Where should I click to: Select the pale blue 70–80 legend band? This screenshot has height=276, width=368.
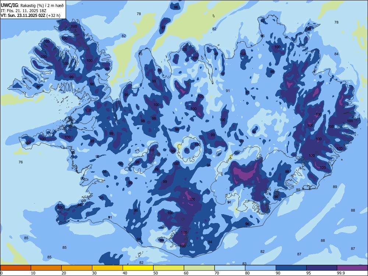pyautogui.click(x=230, y=268)
